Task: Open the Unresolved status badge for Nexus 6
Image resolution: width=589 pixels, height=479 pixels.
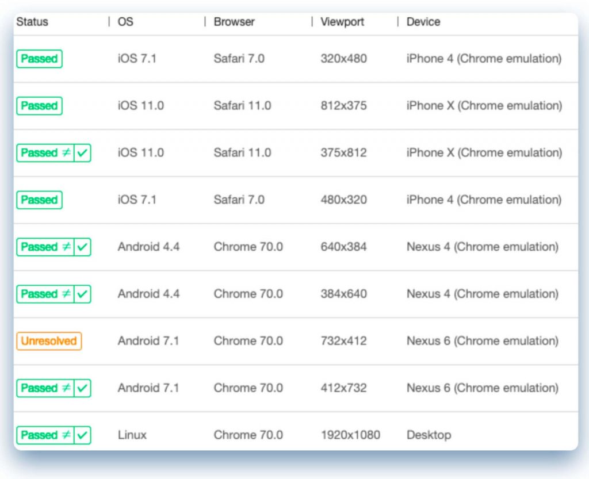Action: 49,341
